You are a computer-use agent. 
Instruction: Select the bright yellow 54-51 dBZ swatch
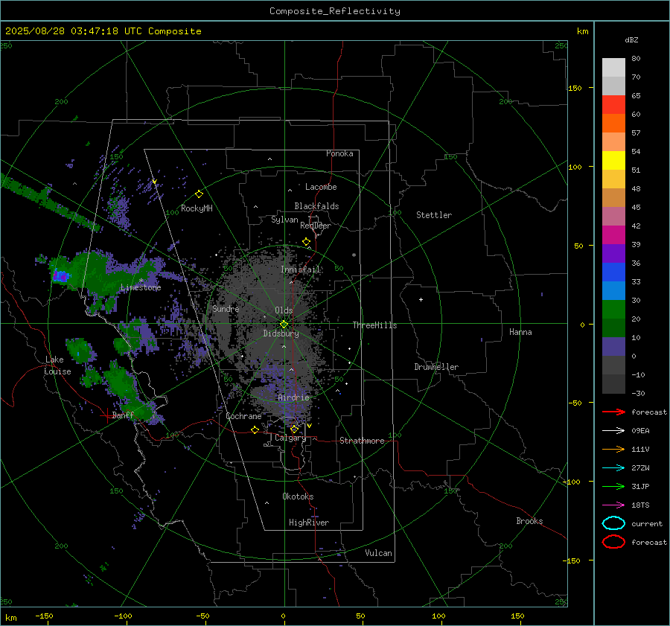pyautogui.click(x=613, y=160)
